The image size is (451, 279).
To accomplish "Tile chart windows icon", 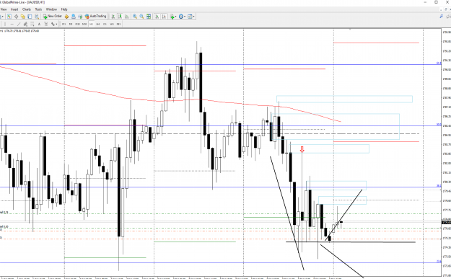I will click(149, 17).
